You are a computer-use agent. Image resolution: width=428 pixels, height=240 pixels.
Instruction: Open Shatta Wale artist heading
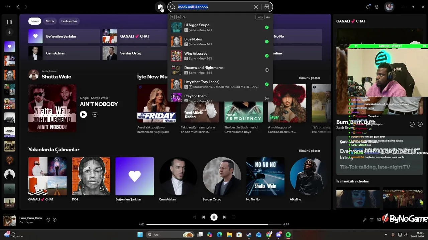point(56,77)
